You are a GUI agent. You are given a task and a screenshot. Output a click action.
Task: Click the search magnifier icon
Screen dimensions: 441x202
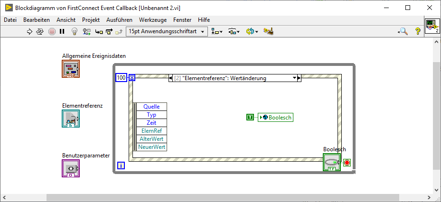403,31
